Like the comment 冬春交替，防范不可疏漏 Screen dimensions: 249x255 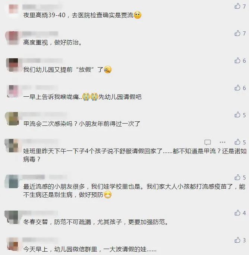click(237, 213)
